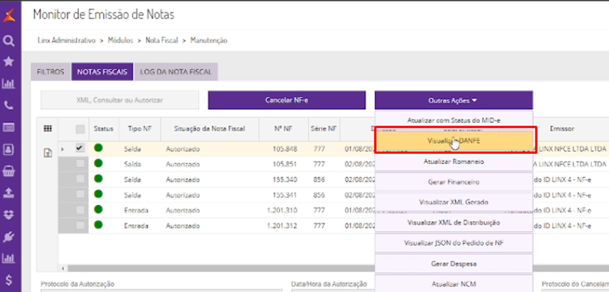The height and width of the screenshot is (292, 609).
Task: Toggle the select-all header checkbox
Action: coord(80,129)
